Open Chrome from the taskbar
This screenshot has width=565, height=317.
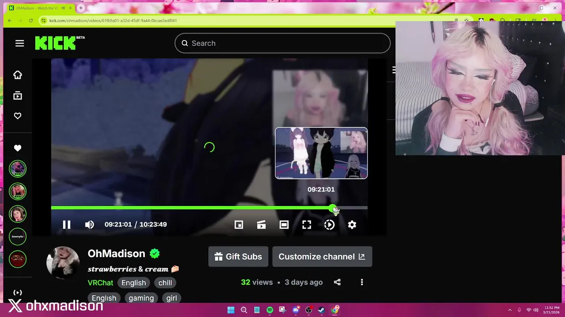(x=335, y=310)
